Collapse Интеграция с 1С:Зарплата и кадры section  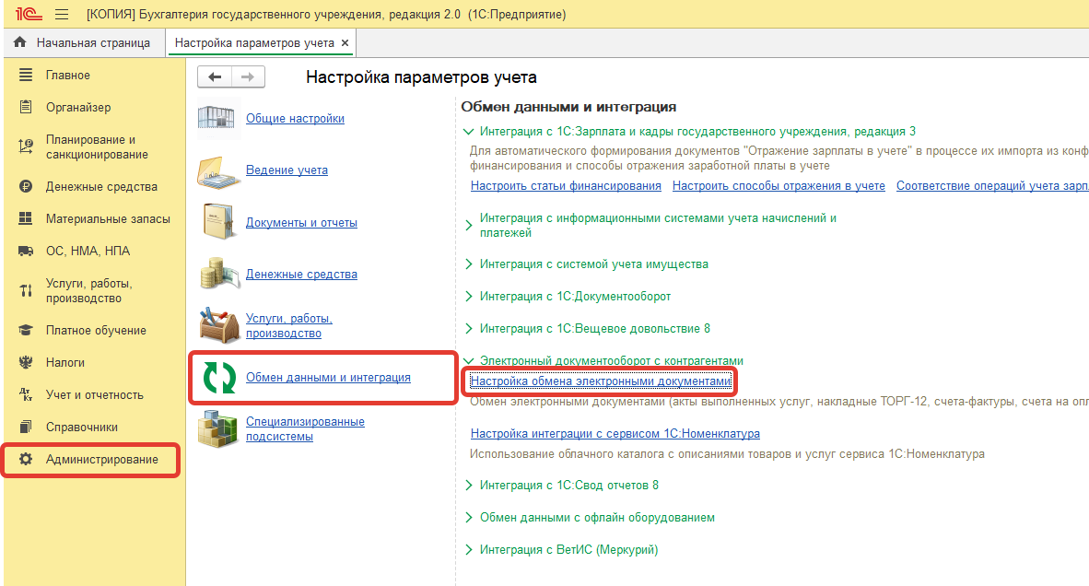[469, 132]
